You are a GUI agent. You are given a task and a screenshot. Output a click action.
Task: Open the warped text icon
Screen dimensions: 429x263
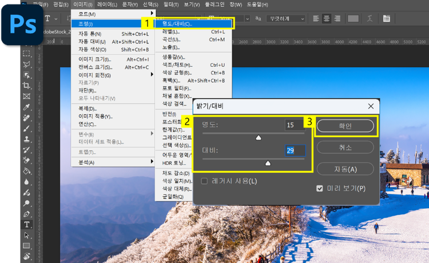370,19
